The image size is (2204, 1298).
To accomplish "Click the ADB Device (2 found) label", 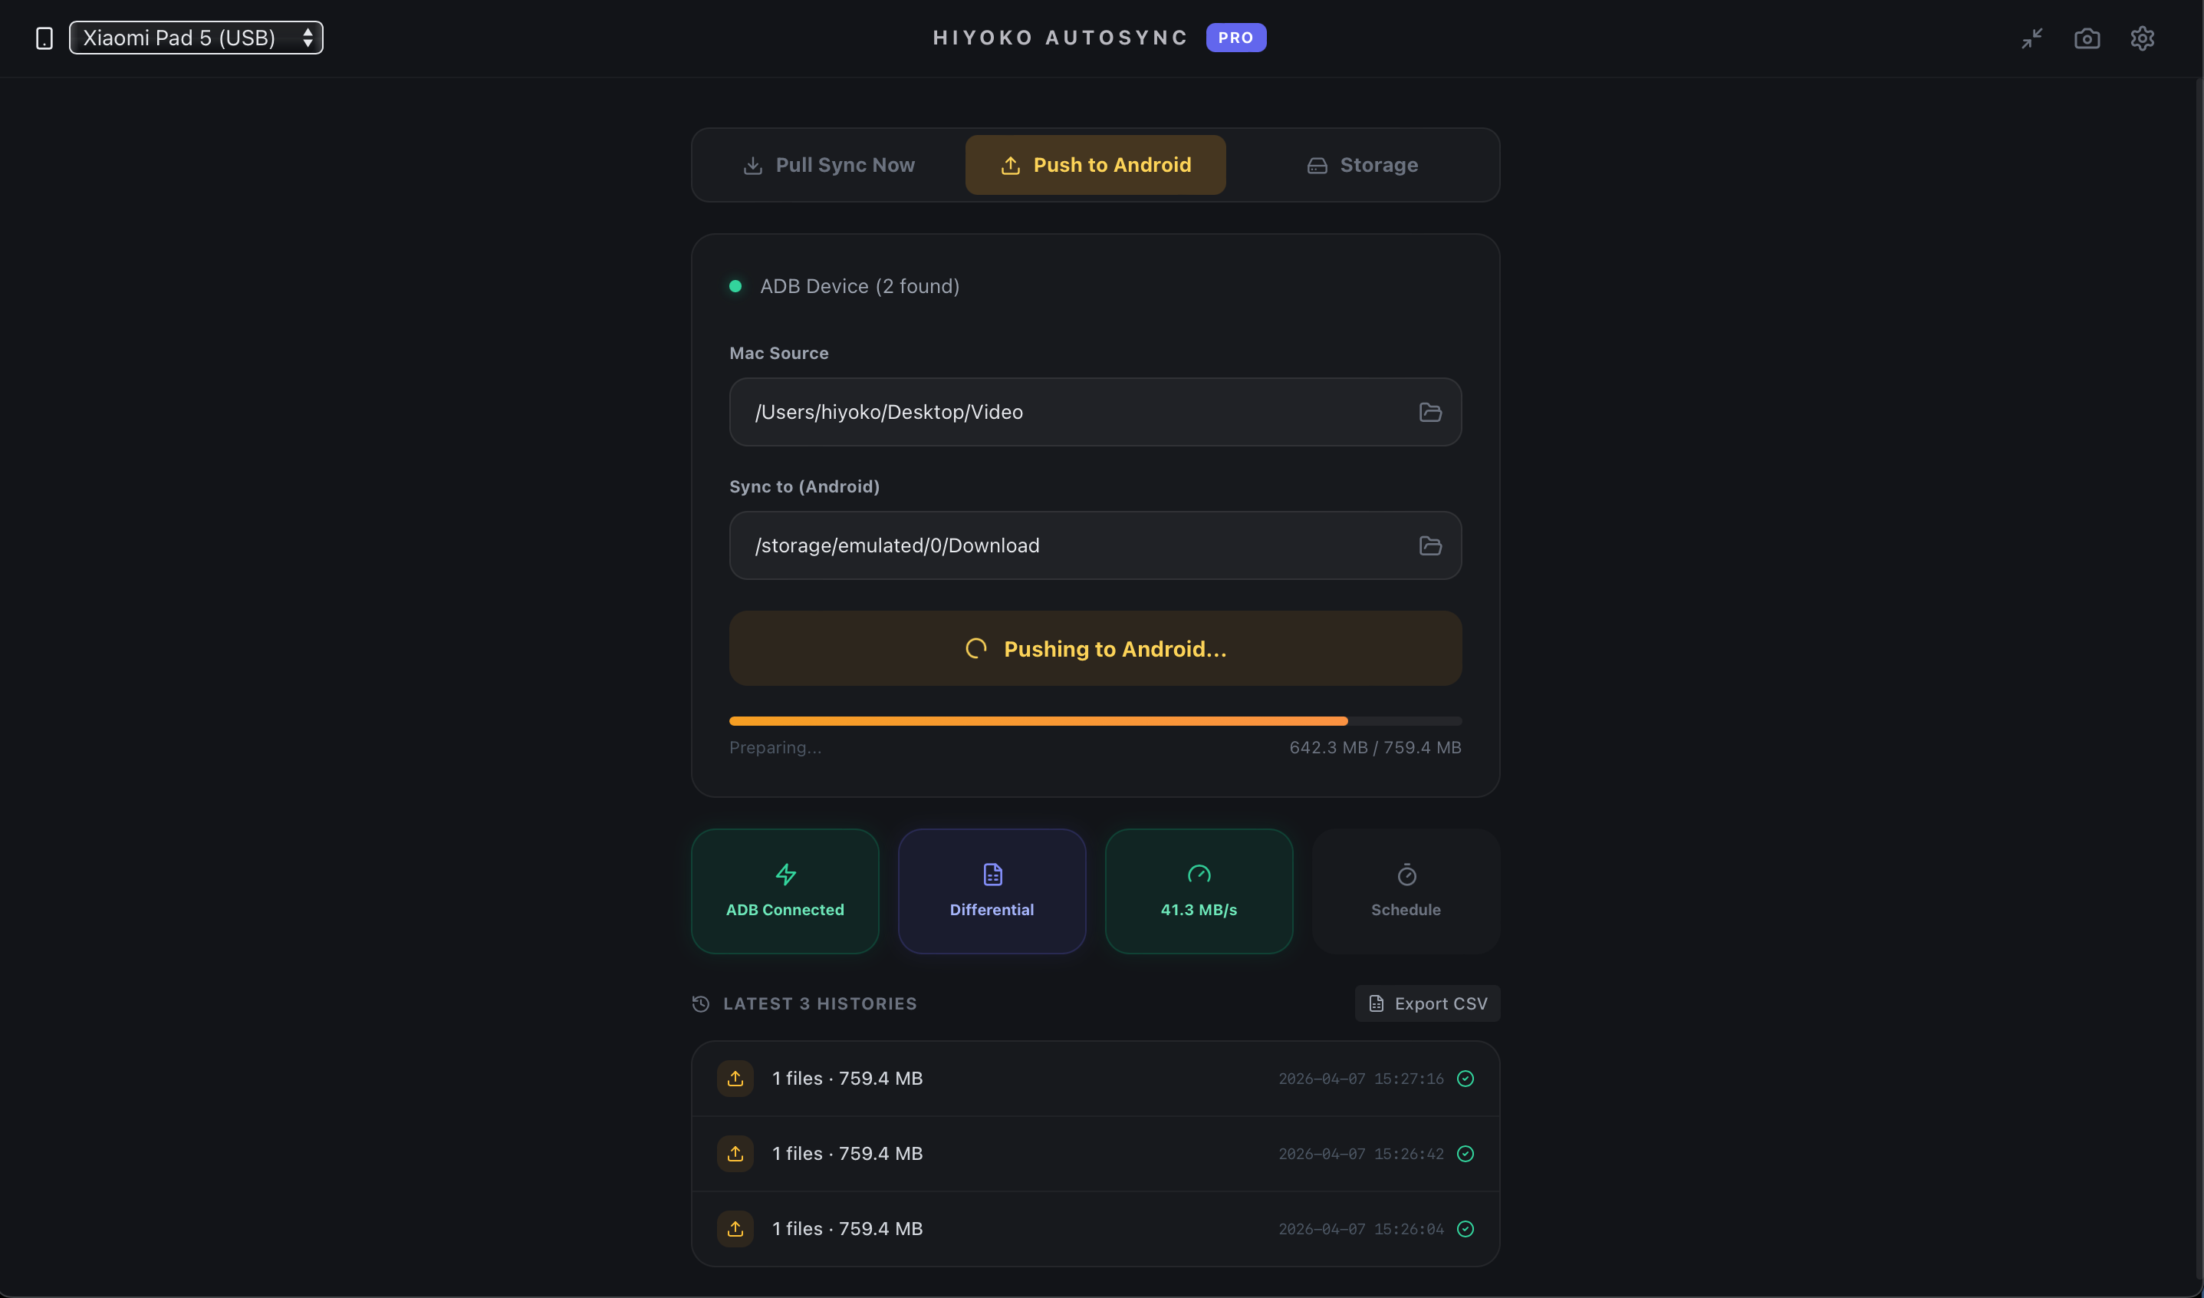I will coord(860,286).
